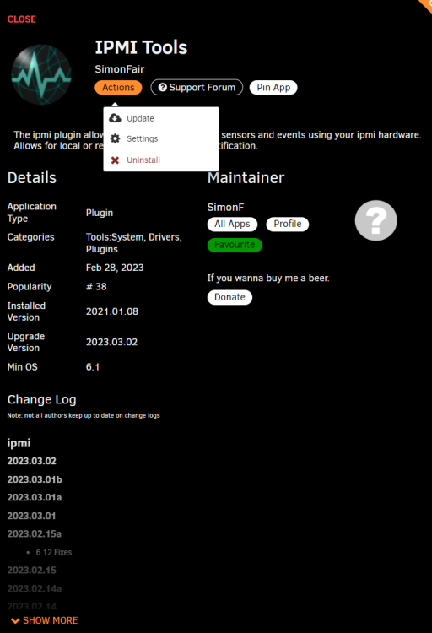
Task: Choose Settings from the Actions menu
Action: coord(161,138)
